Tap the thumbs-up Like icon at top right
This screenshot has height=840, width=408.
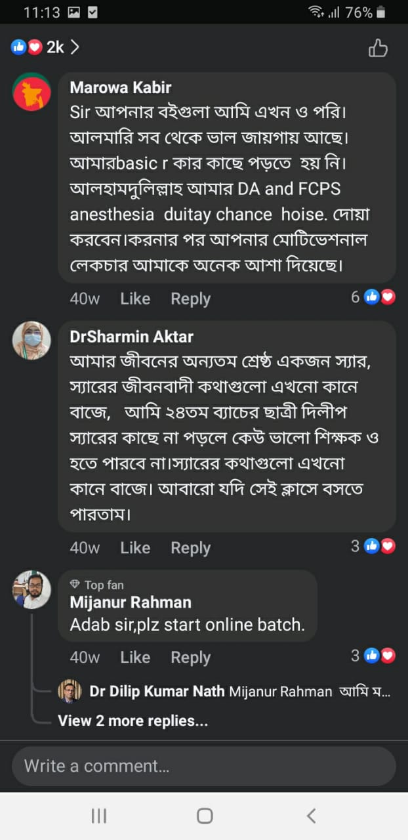tap(378, 48)
